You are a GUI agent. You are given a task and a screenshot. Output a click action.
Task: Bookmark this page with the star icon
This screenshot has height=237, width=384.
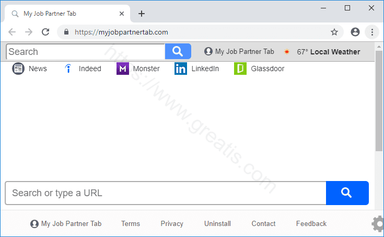(x=334, y=32)
